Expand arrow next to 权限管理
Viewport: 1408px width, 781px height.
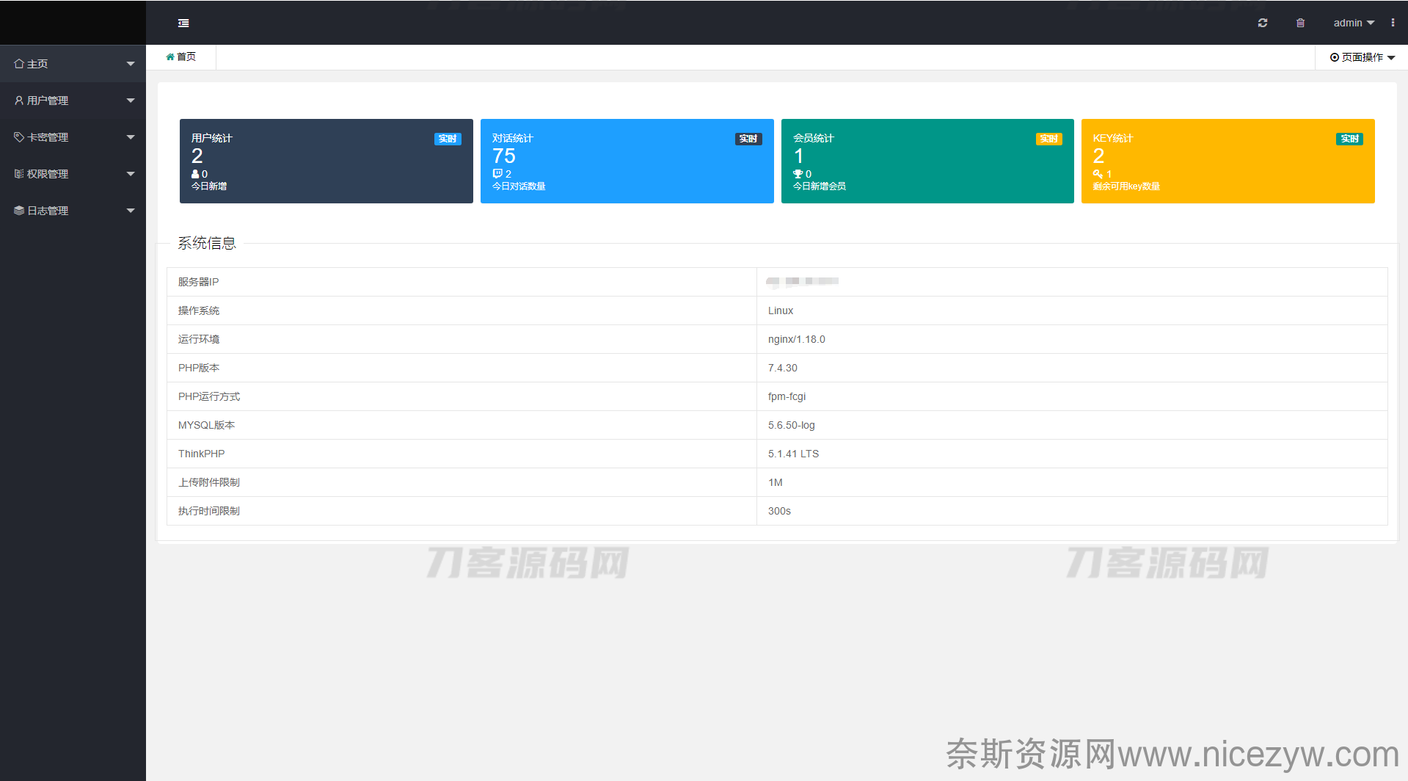coord(131,174)
